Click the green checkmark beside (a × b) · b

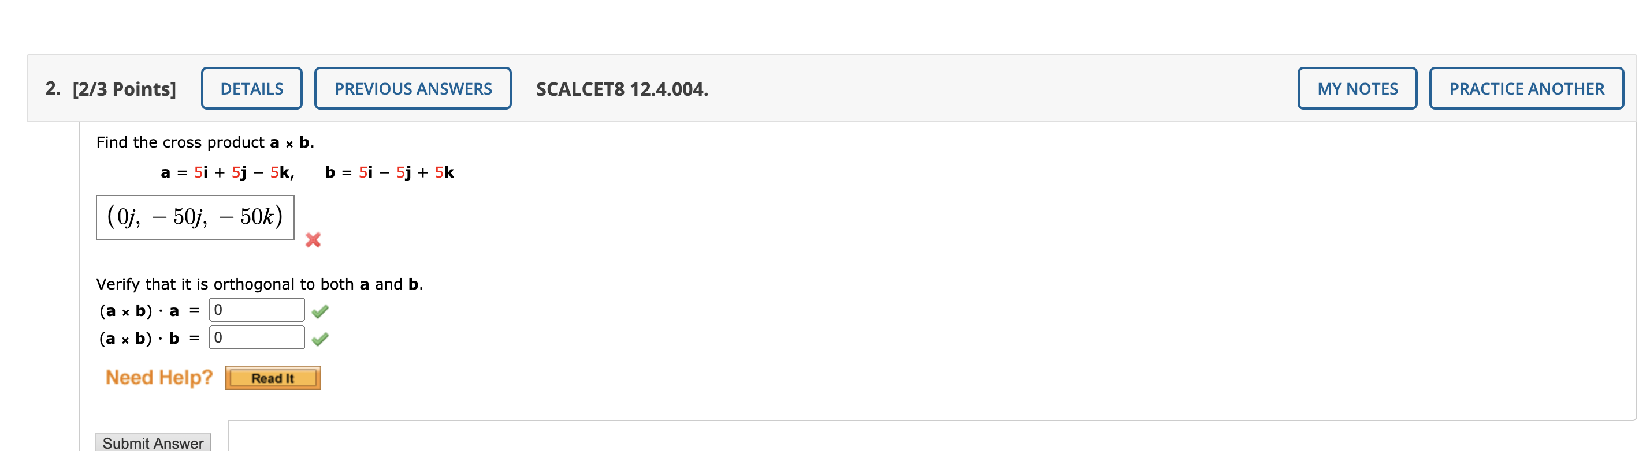(322, 337)
